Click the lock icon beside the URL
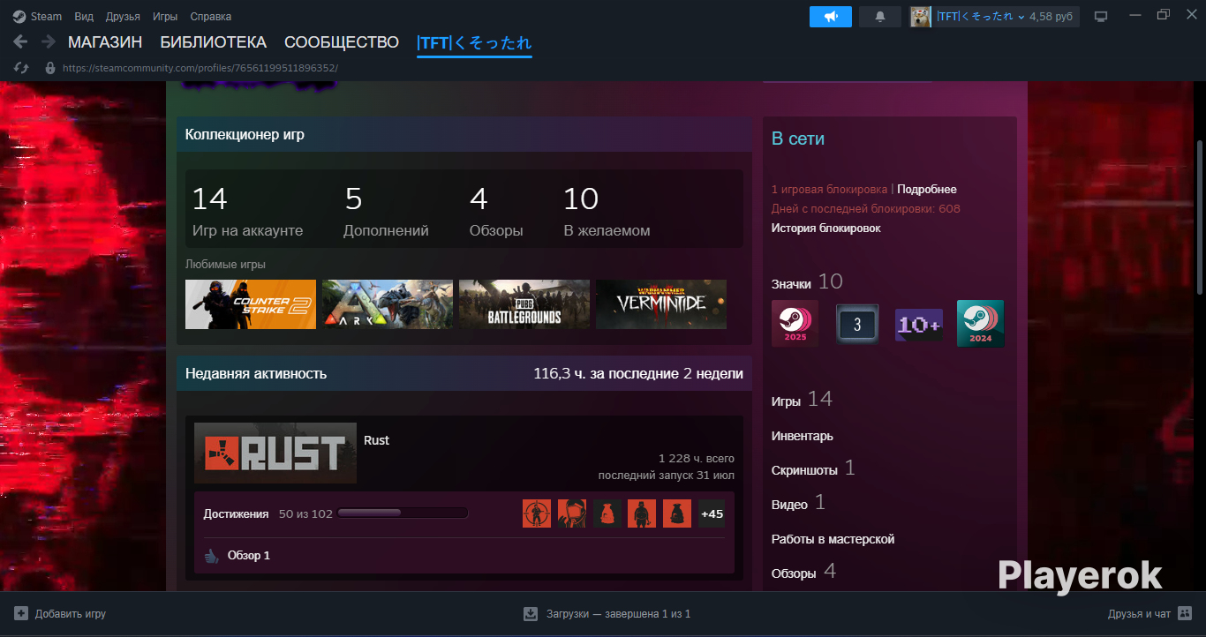The image size is (1206, 637). coord(50,68)
